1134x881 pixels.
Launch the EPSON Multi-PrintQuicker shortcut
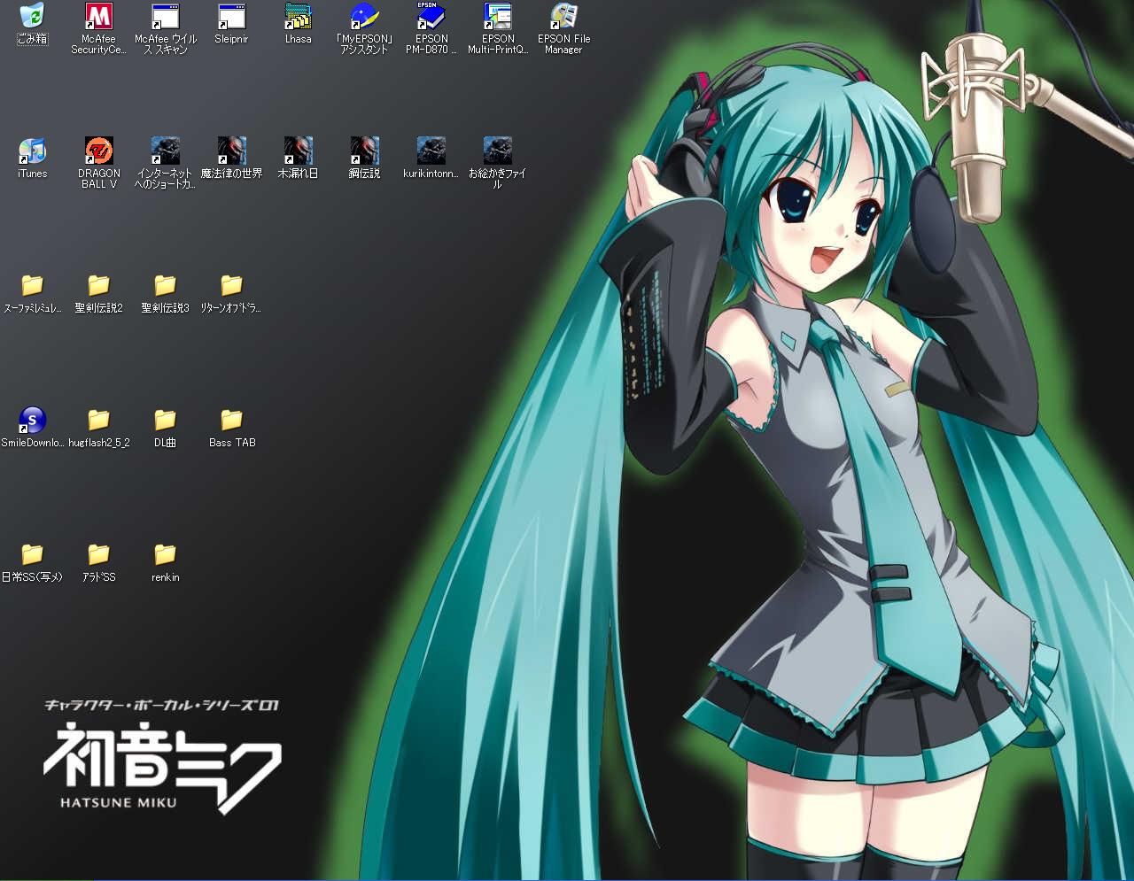(498, 28)
